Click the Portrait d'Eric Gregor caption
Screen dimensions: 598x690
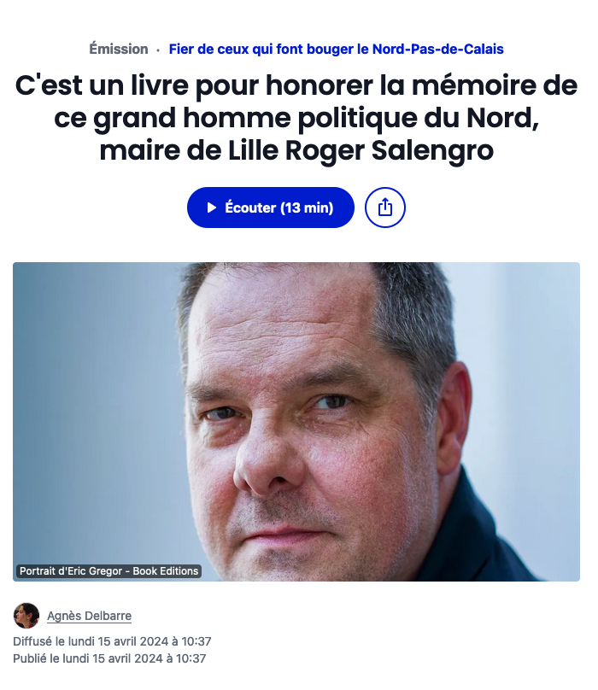108,570
